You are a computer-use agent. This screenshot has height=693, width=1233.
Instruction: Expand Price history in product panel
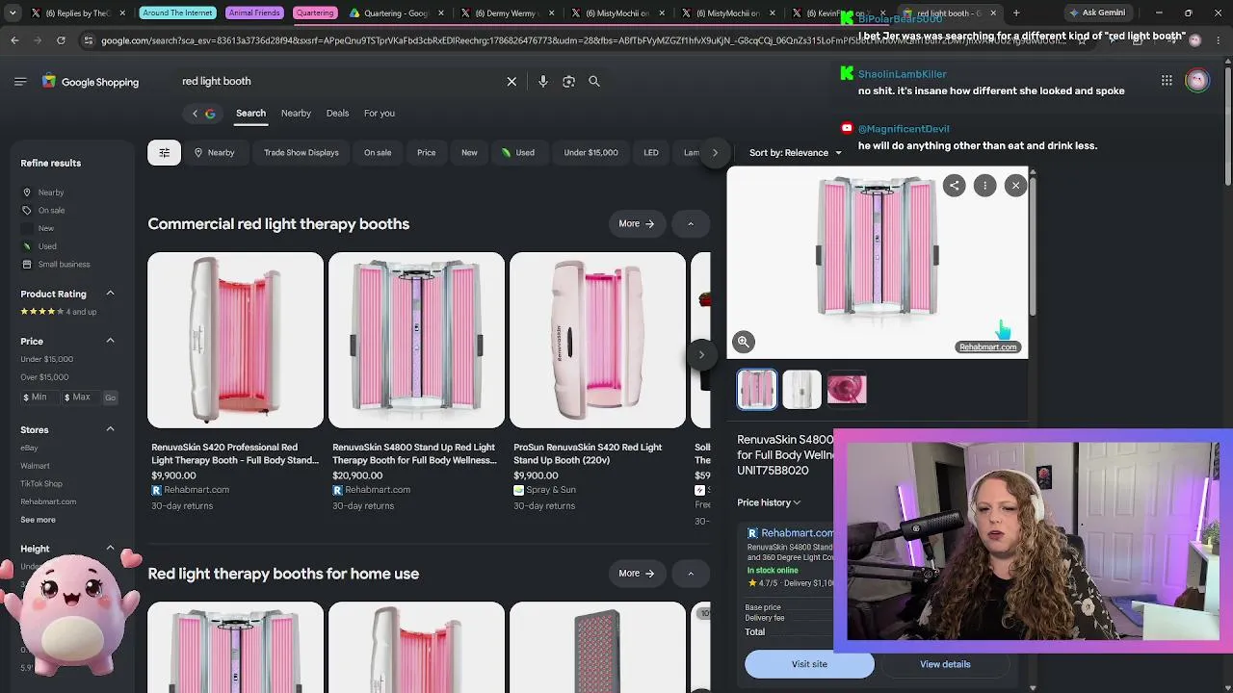(x=769, y=502)
